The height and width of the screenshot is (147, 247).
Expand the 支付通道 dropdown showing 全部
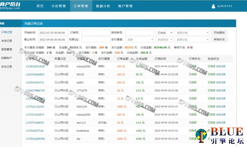pos(139,40)
